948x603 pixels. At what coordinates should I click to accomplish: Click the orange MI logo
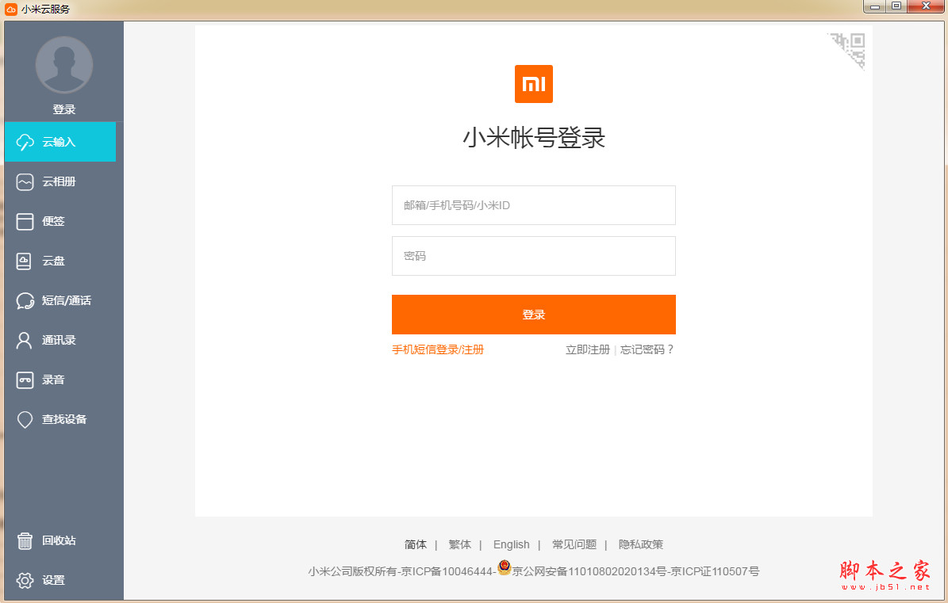(533, 84)
